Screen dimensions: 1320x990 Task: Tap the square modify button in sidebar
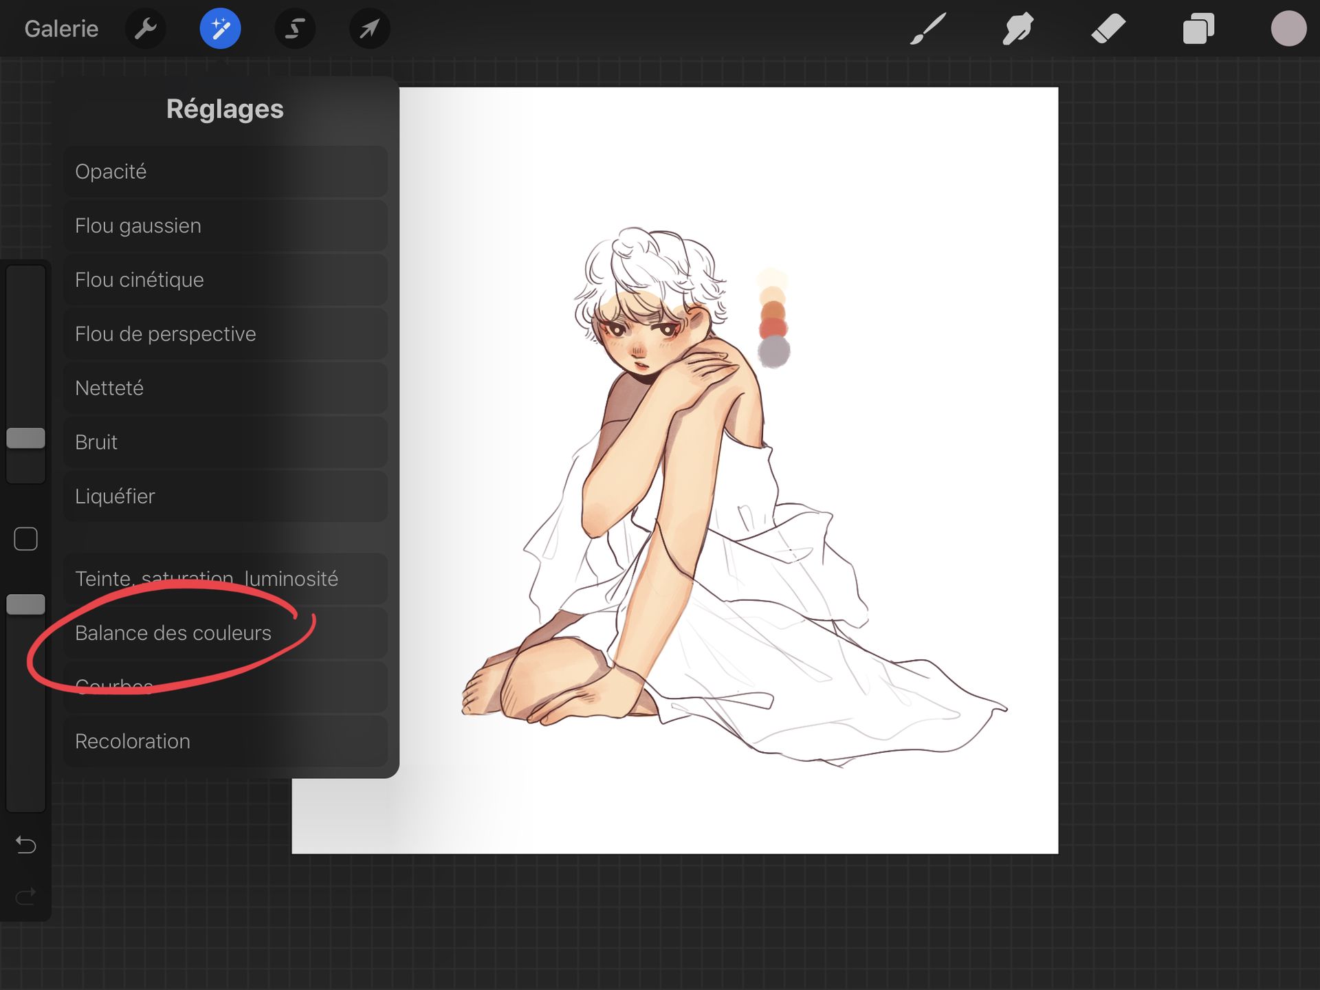pos(25,539)
